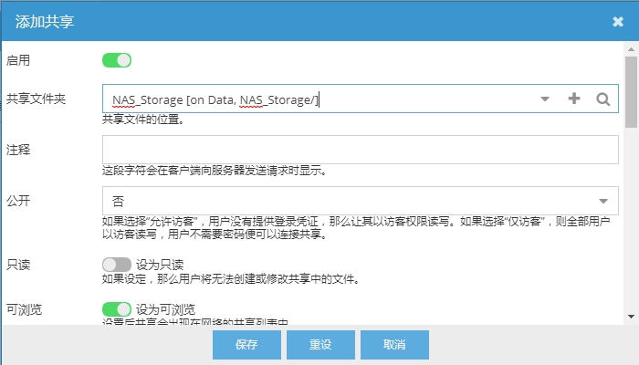Click the 保存 button
This screenshot has width=639, height=365.
246,345
